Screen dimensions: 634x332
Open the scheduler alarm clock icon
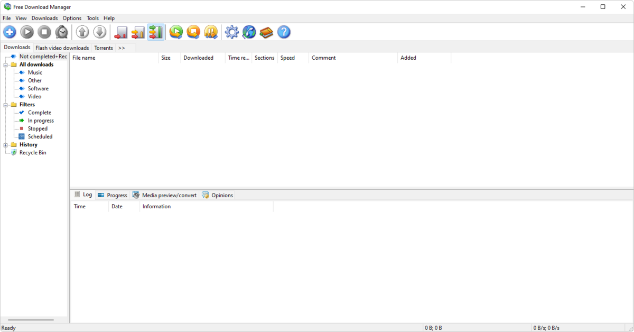62,32
